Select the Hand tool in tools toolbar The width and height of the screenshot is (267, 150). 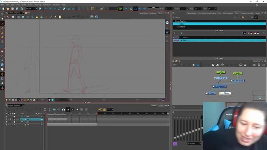coord(2,70)
